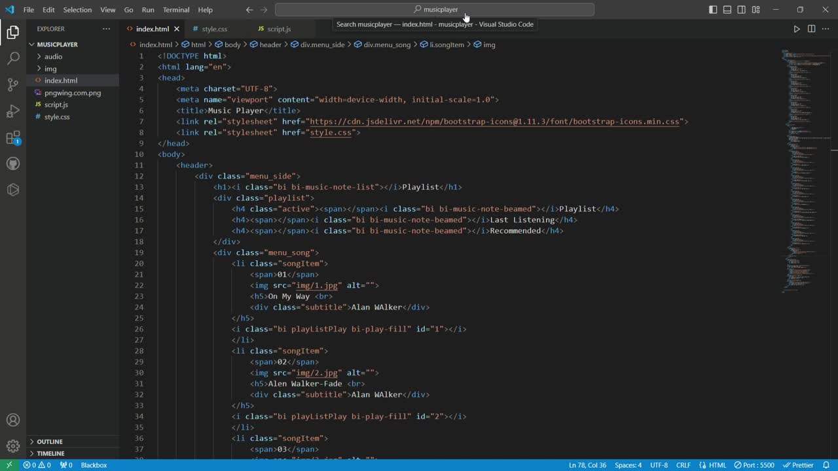Expand the OUTLINE section

tap(50, 442)
